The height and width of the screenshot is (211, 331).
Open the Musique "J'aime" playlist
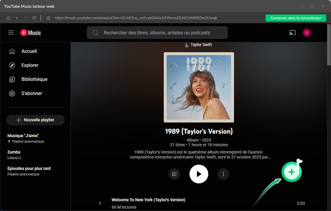26,138
